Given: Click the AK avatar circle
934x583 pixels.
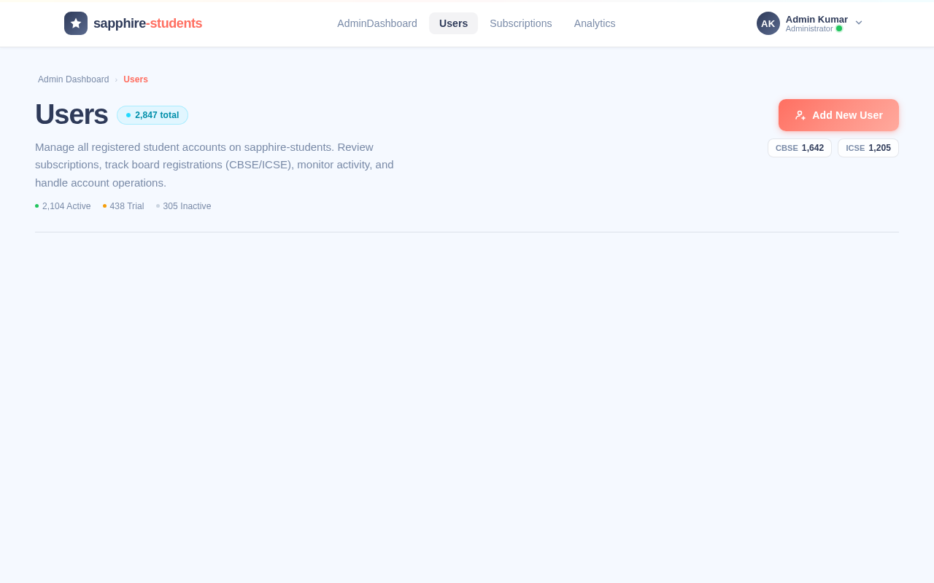Looking at the screenshot, I should 768,23.
